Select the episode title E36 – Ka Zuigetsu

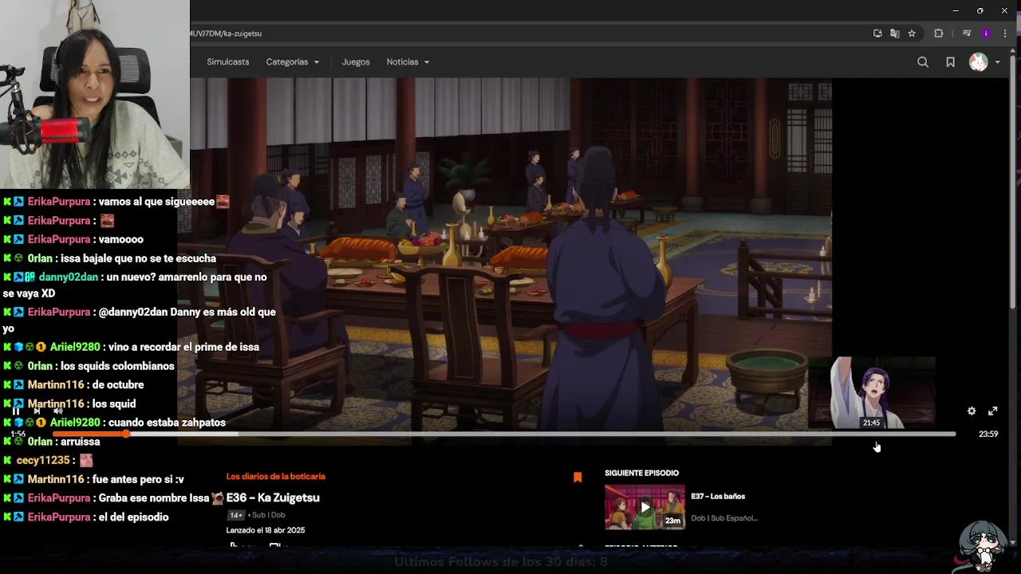click(273, 497)
